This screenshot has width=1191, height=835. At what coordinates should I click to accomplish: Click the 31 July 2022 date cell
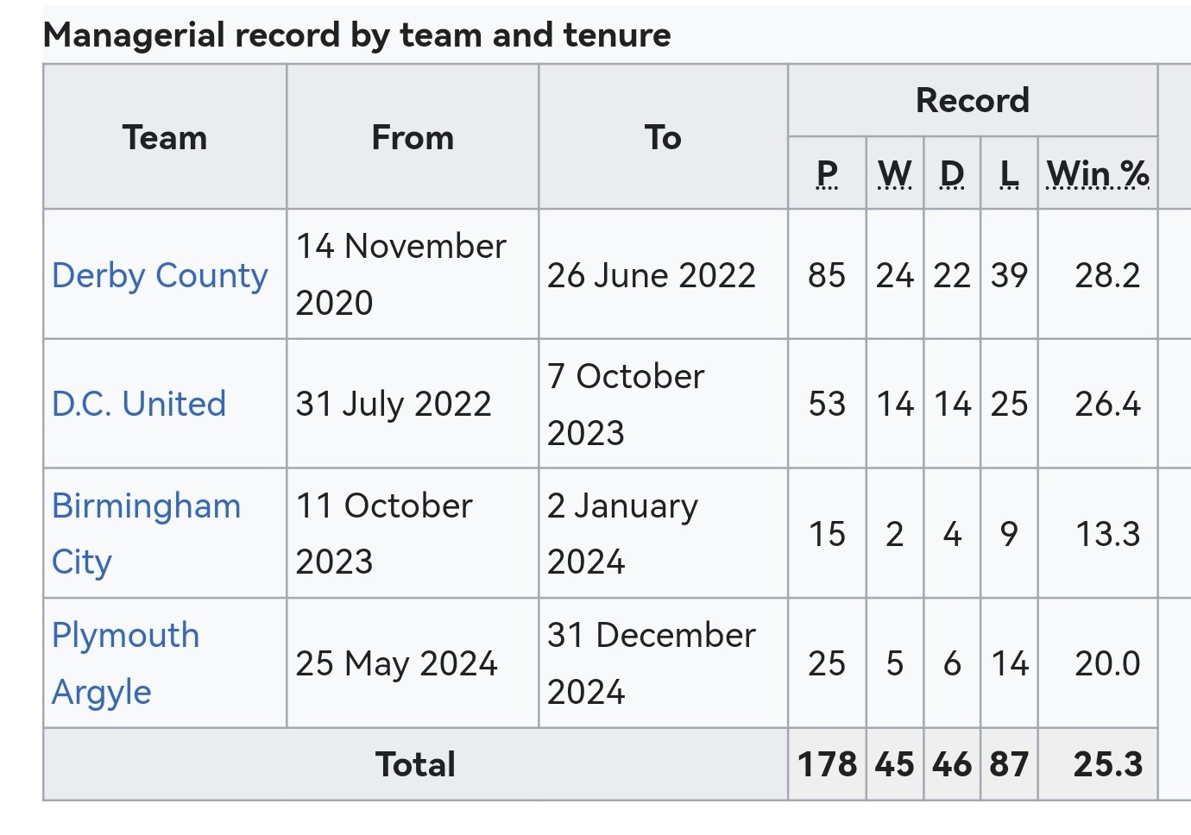pyautogui.click(x=413, y=404)
